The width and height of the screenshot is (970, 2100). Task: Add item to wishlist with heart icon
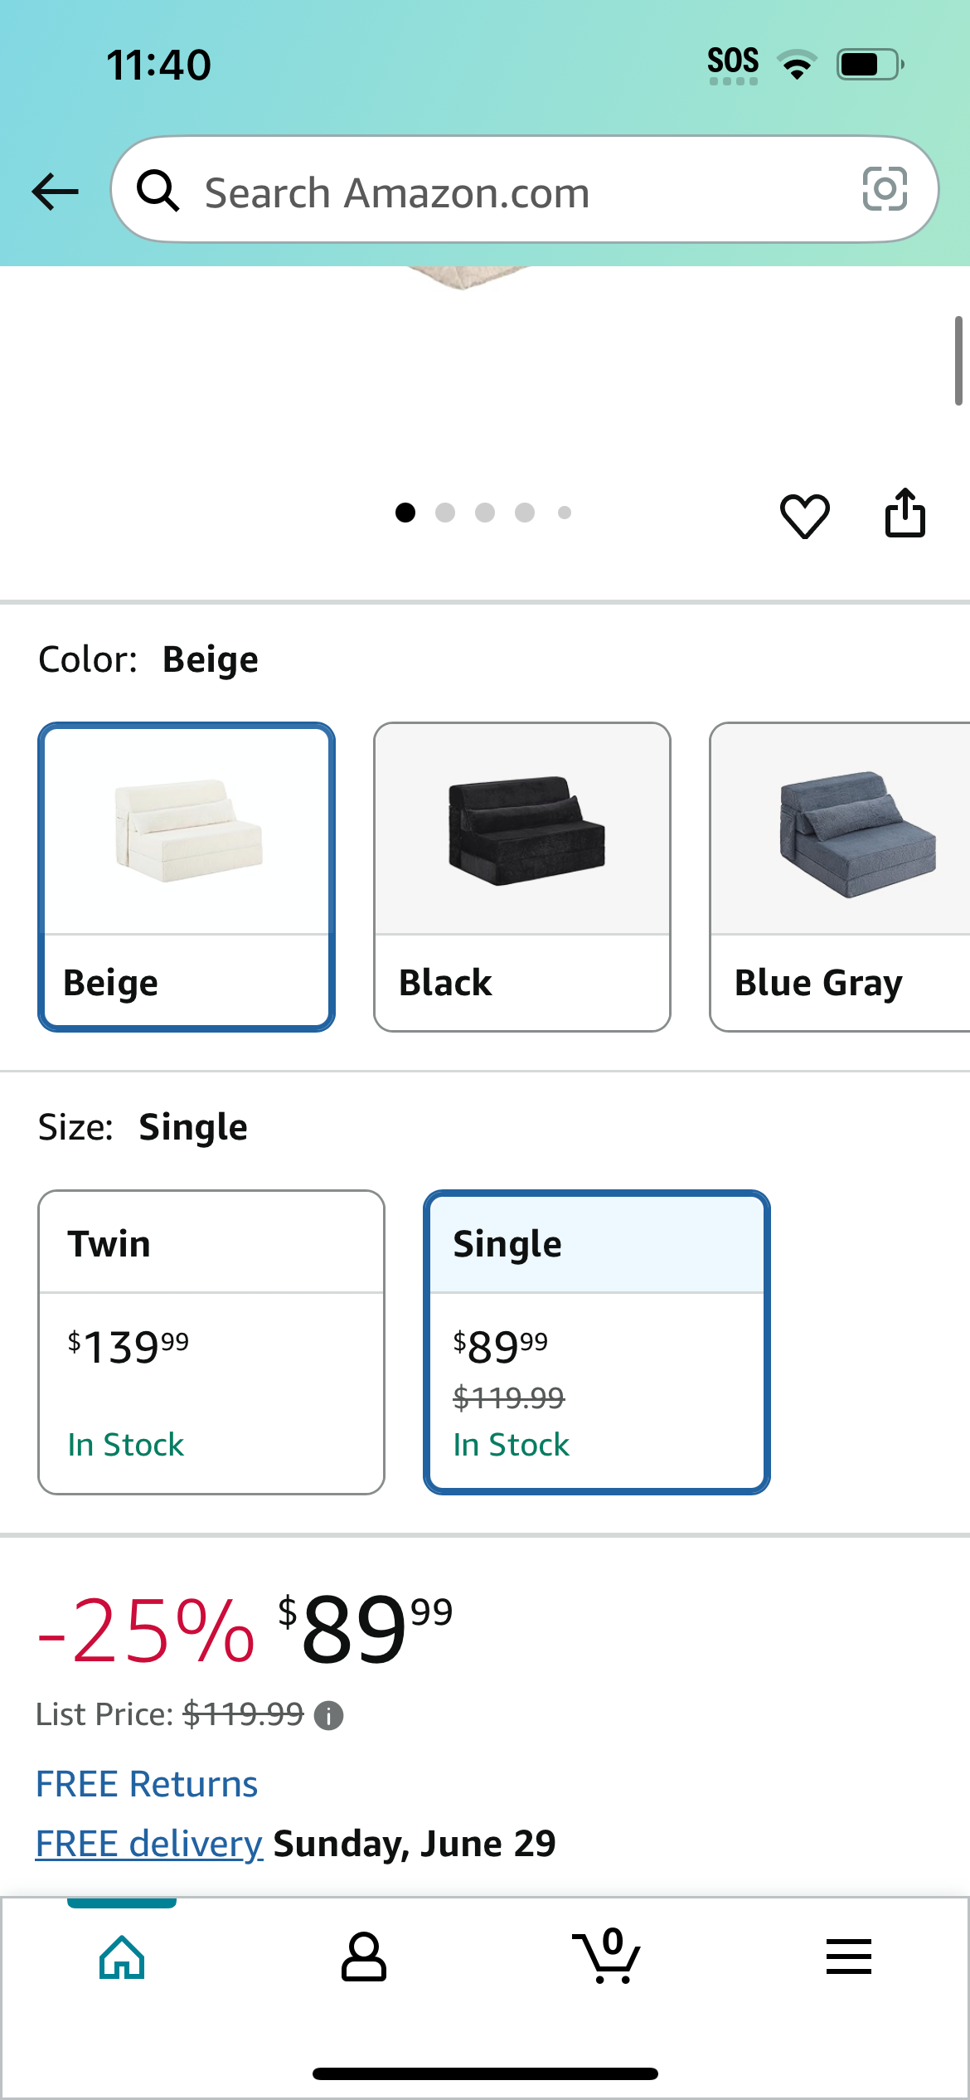804,515
